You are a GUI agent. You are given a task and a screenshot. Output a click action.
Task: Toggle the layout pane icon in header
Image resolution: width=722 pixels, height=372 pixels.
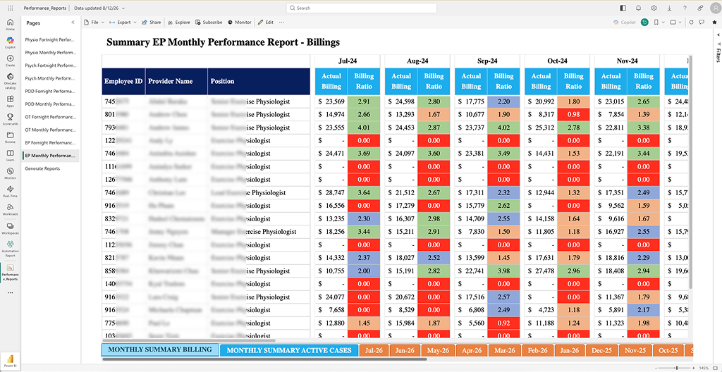[623, 8]
